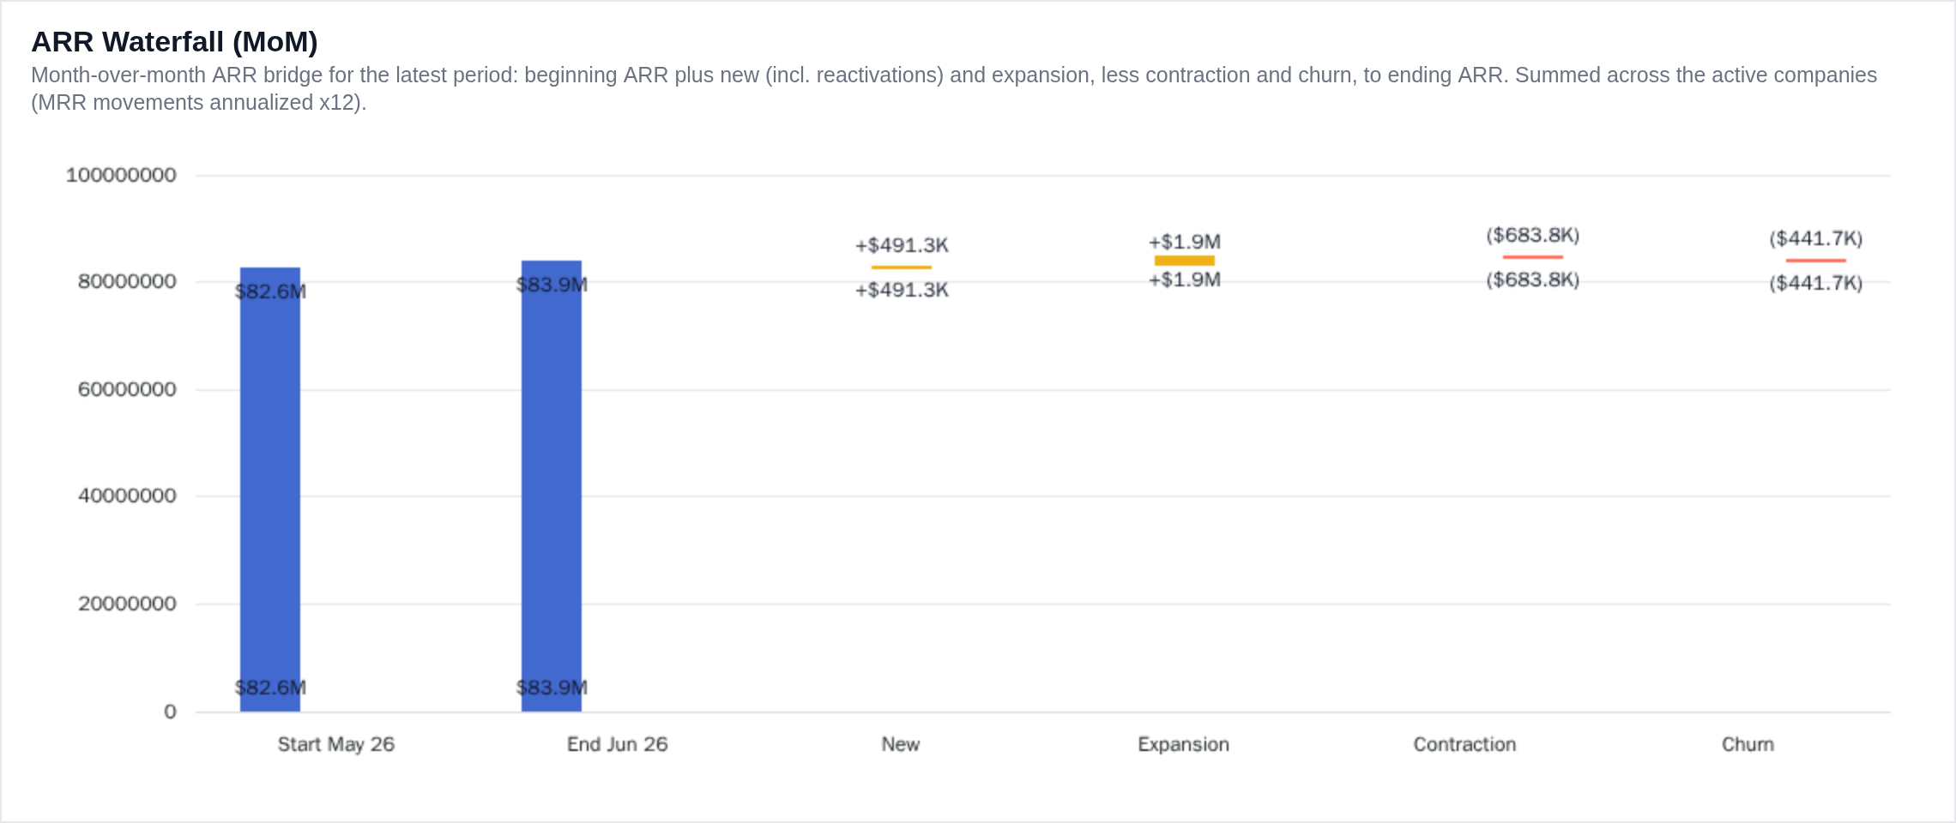Click the End Jun 26 blue bar

pyautogui.click(x=552, y=486)
